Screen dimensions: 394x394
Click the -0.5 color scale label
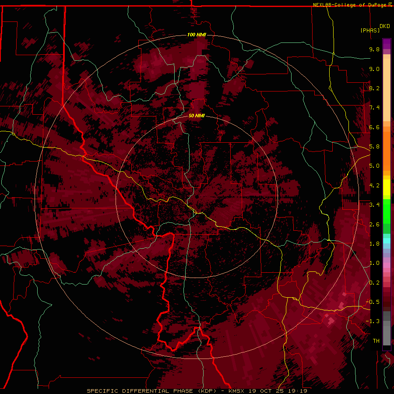373,302
